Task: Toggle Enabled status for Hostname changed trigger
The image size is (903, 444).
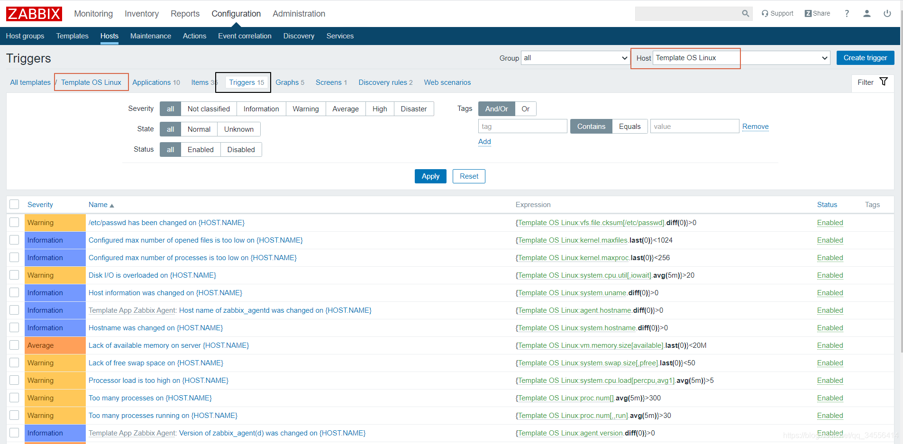Action: point(830,328)
